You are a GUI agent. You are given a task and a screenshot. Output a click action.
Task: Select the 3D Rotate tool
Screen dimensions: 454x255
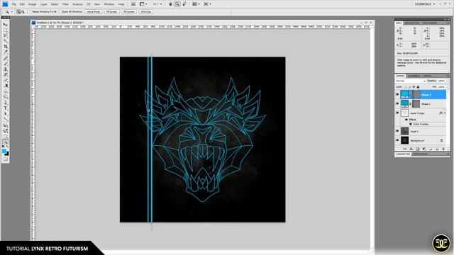(x=5, y=125)
